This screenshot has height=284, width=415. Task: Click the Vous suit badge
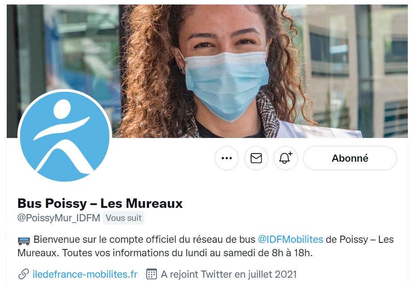click(x=123, y=218)
